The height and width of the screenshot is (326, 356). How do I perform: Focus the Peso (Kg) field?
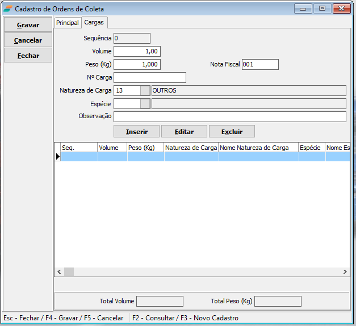[137, 64]
